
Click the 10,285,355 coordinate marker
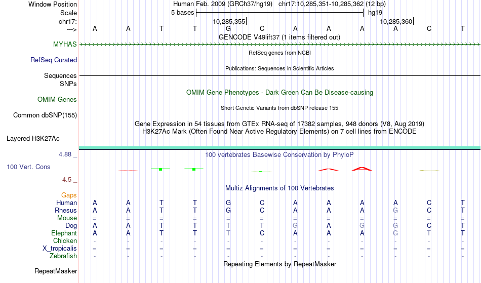point(229,21)
